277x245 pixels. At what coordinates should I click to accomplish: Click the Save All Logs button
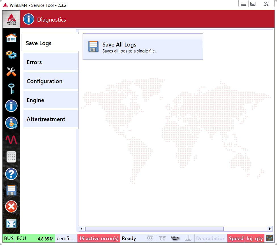pyautogui.click(x=142, y=47)
